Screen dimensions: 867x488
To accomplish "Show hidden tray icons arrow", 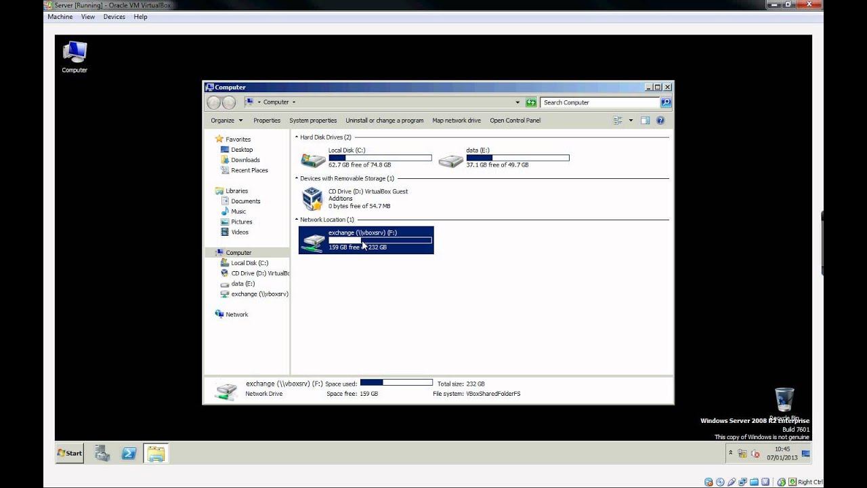I will point(730,452).
